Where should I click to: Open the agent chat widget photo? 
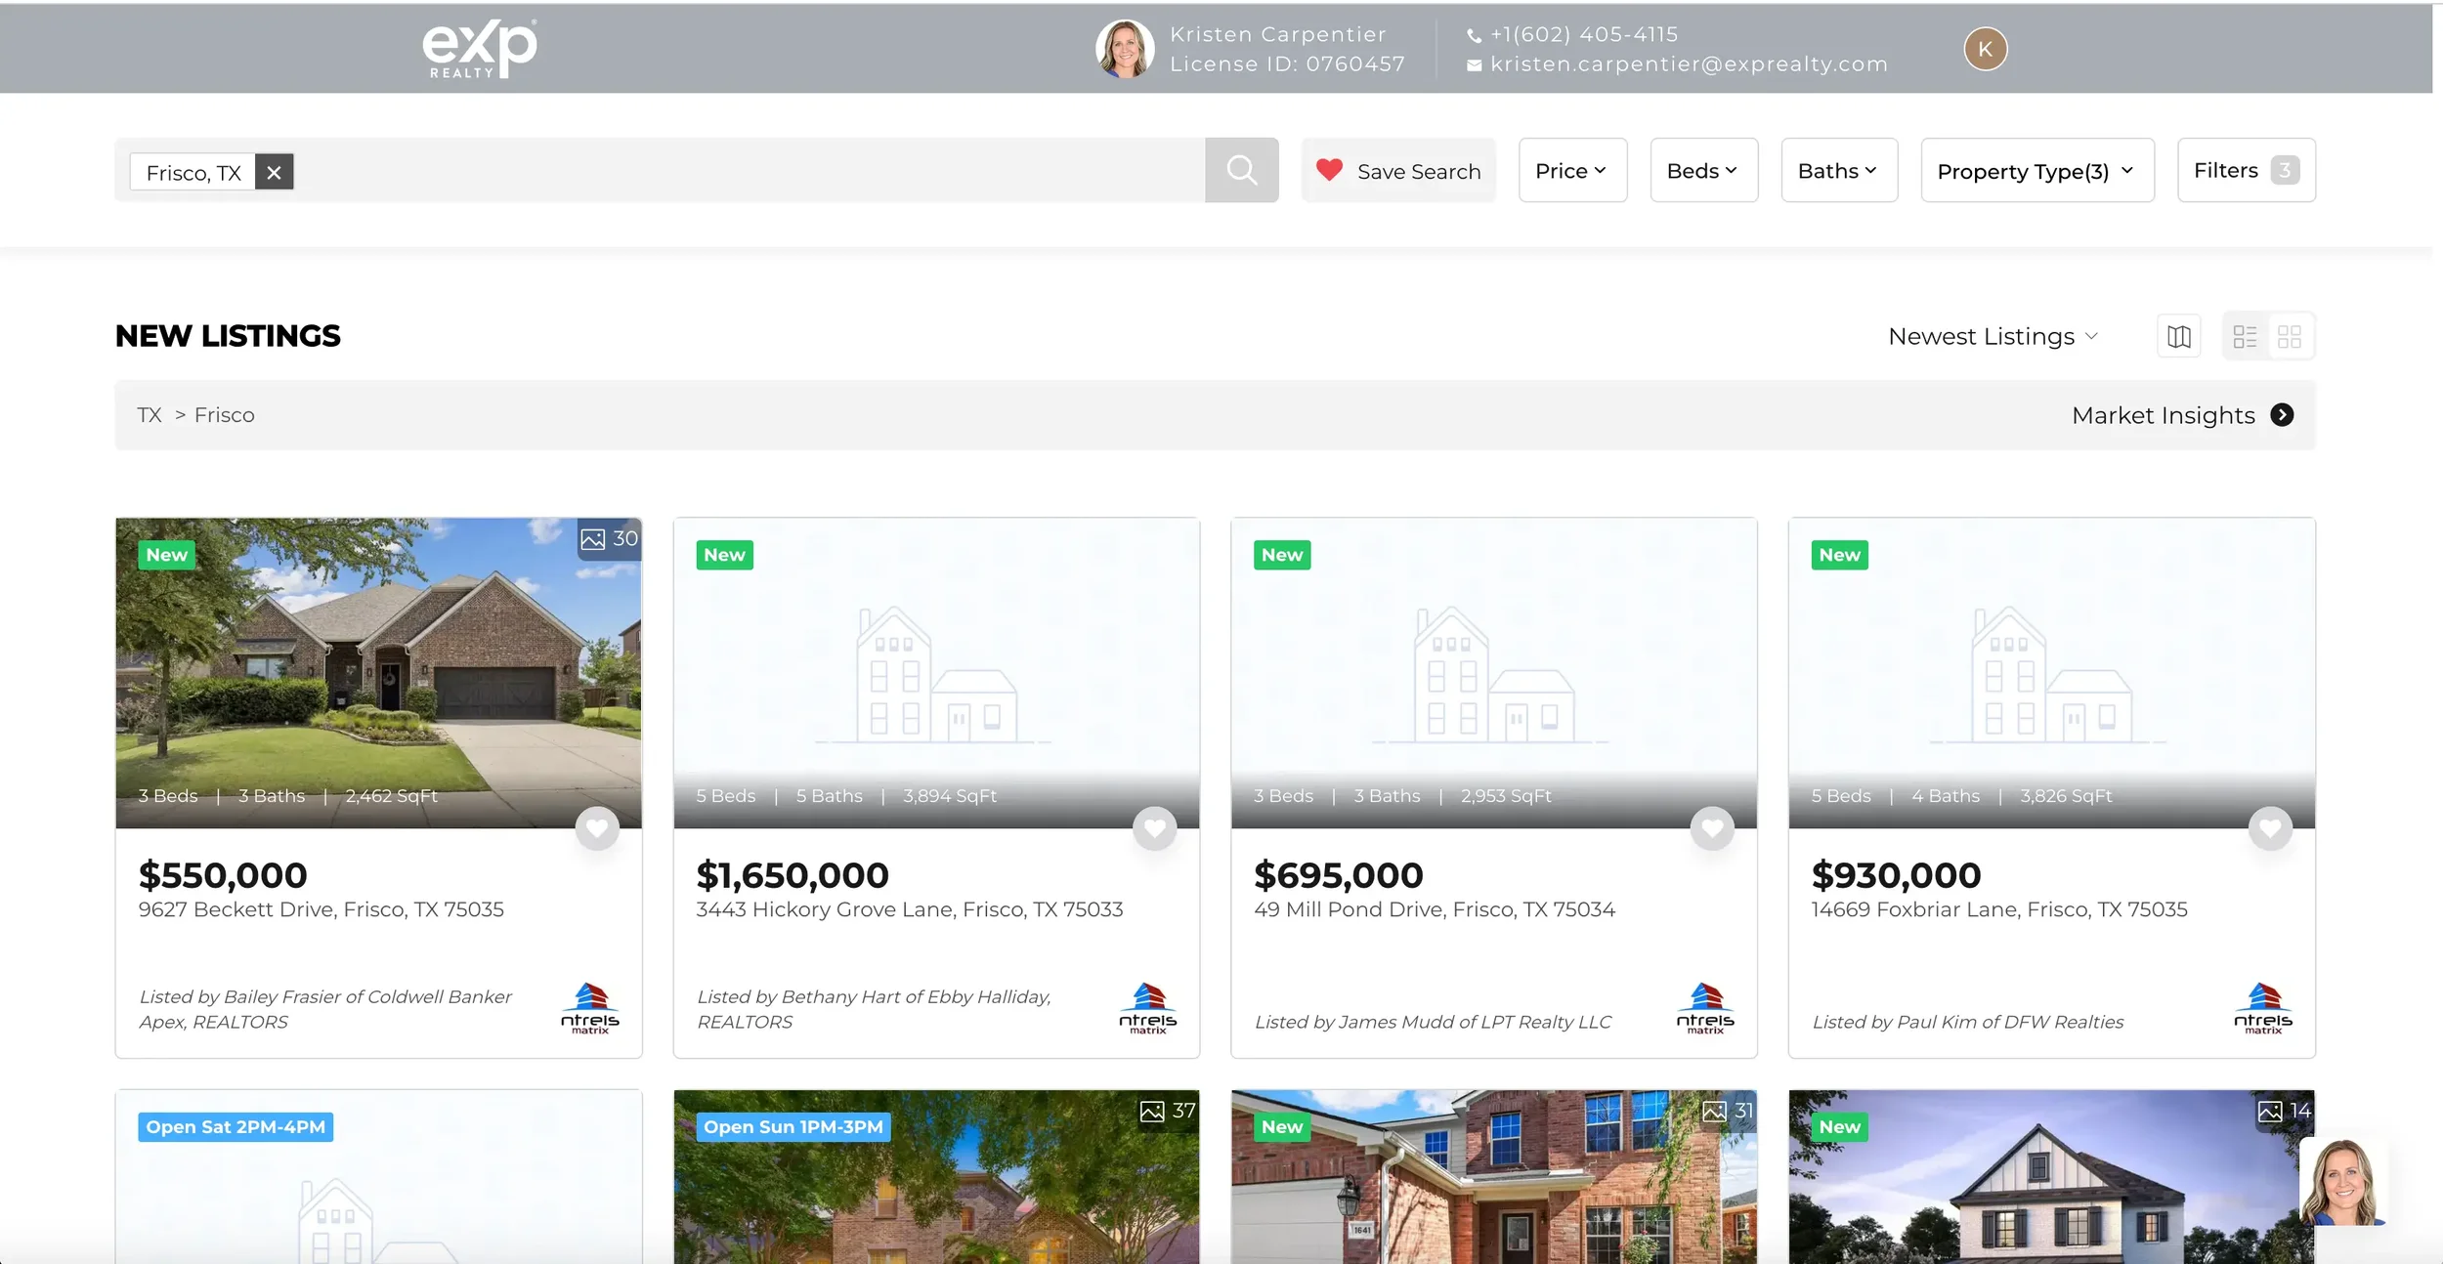2343,1182
